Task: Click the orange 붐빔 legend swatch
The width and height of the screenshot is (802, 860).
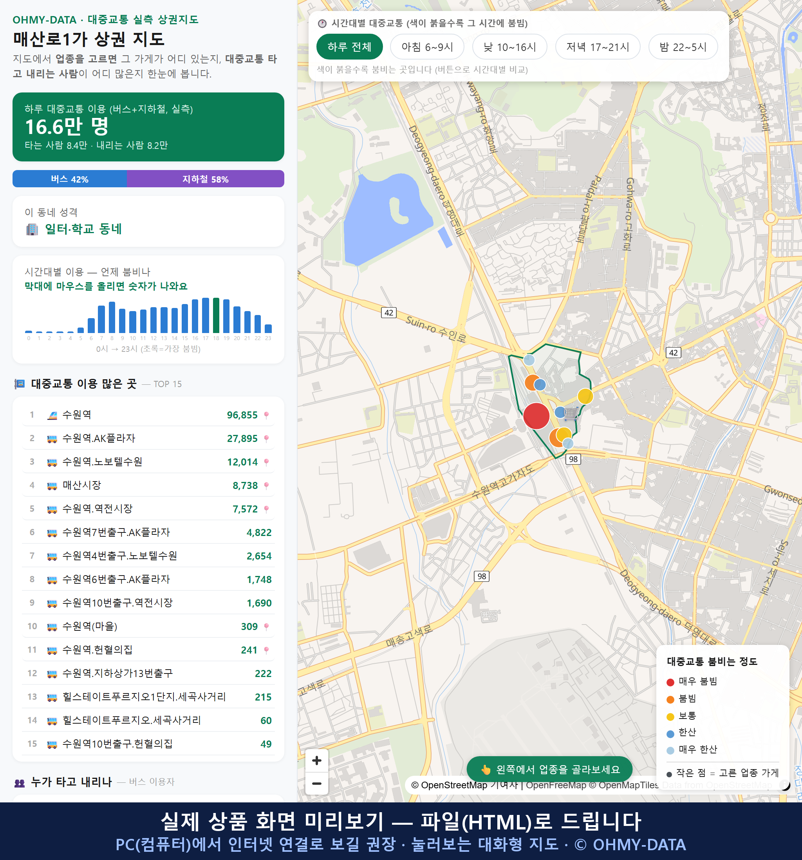Action: point(670,699)
